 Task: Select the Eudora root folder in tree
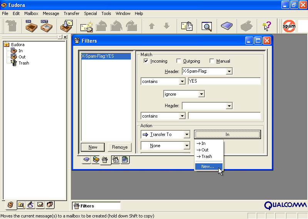tap(18, 45)
